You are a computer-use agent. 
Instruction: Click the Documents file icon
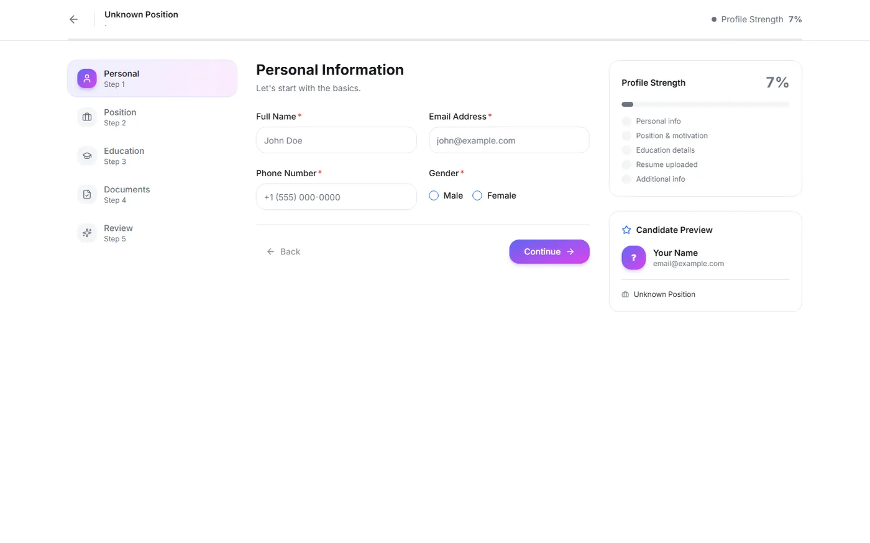coord(87,194)
